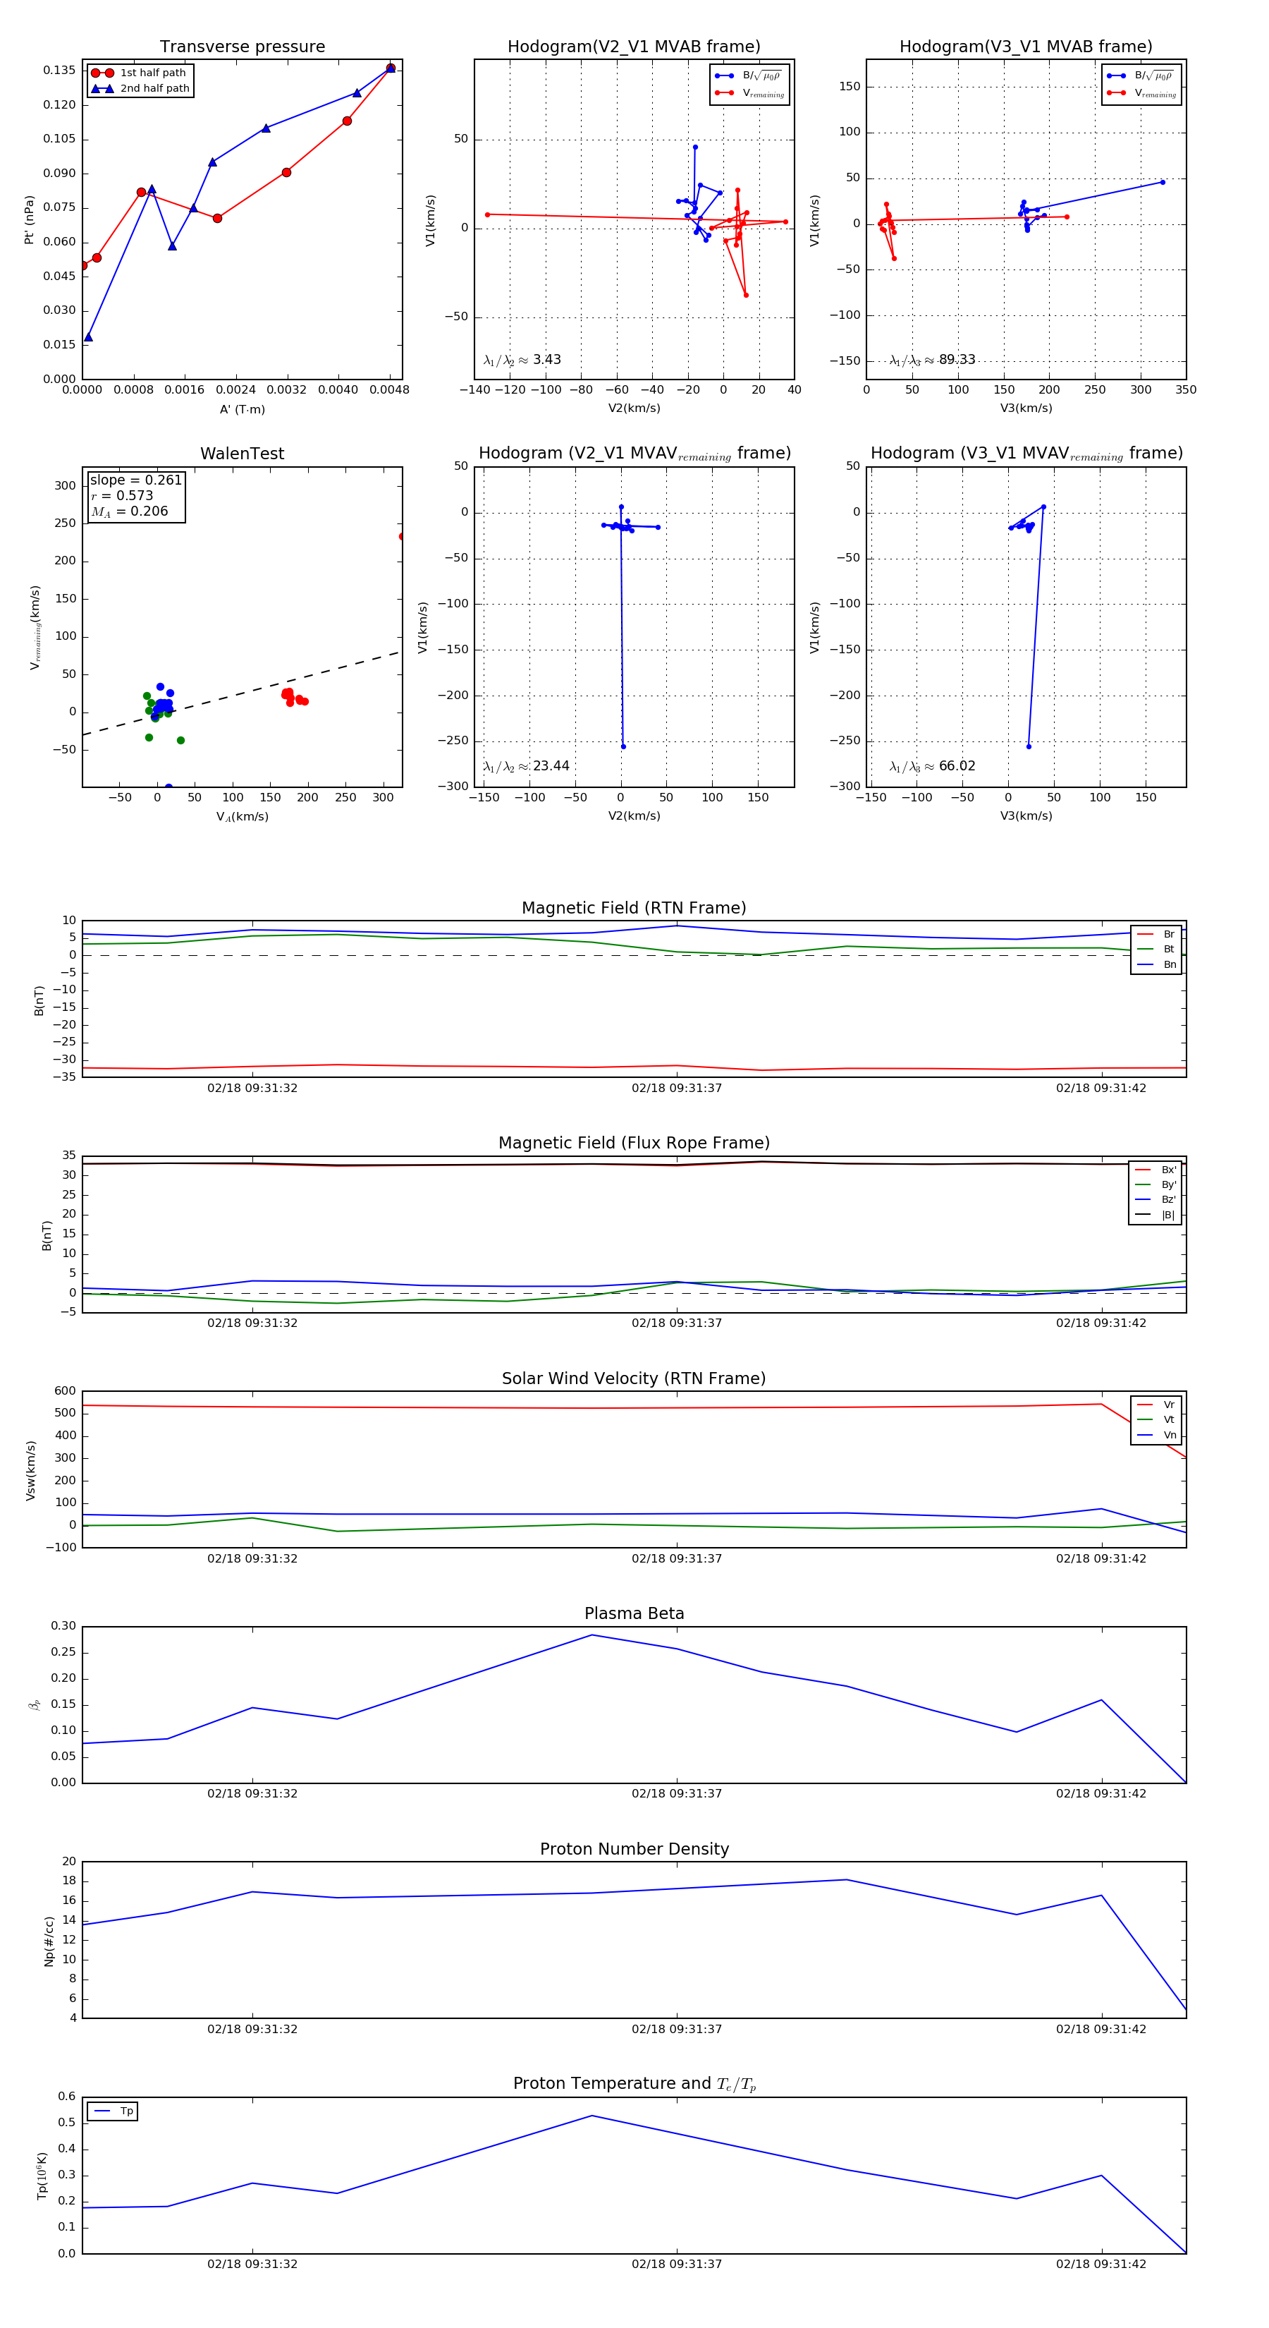
Task: Click '02/18 09:31:37' tick under Plasma Beta plot
Action: (677, 1794)
